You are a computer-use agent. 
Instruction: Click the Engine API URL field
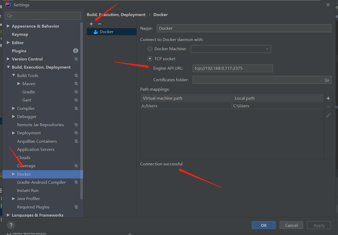point(233,68)
